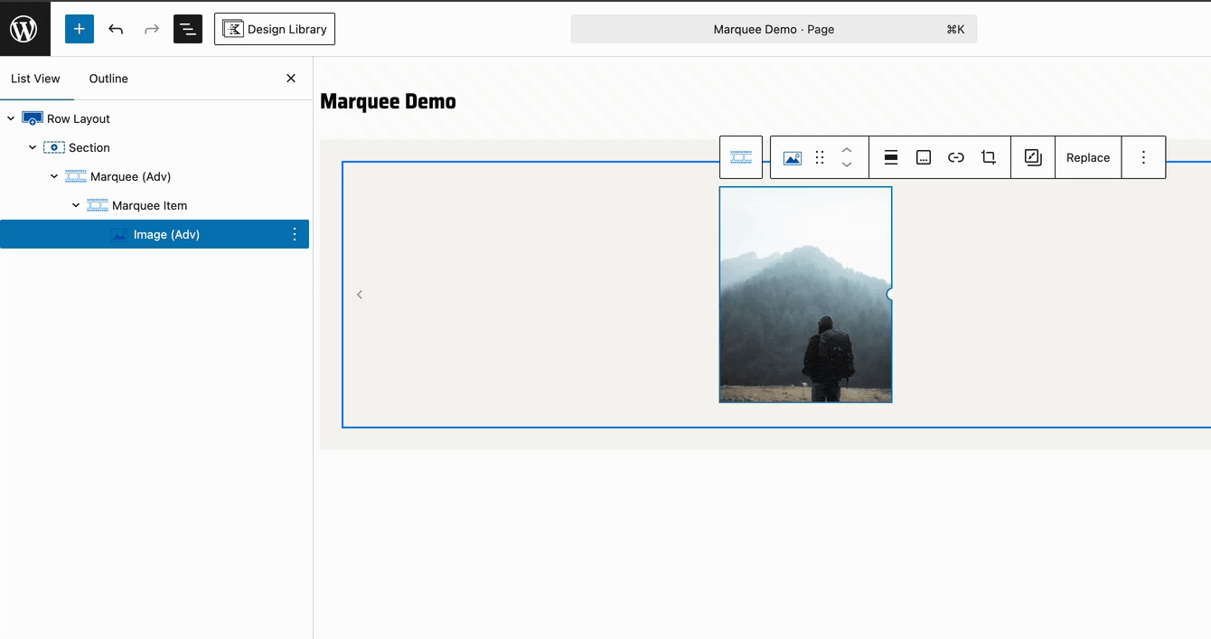Open the crop tool for the image
The height and width of the screenshot is (639, 1211).
988,157
